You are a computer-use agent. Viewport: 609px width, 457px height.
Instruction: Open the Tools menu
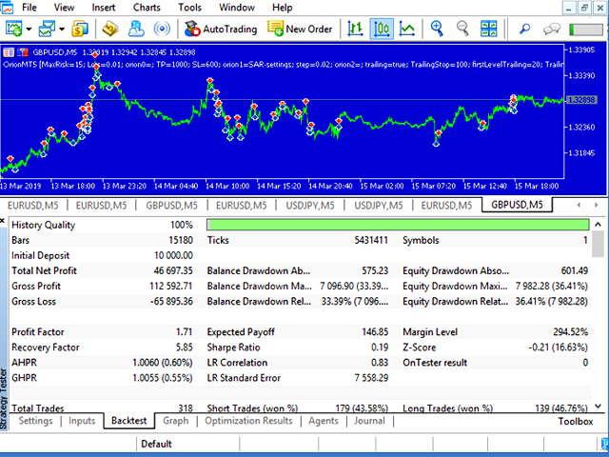189,8
